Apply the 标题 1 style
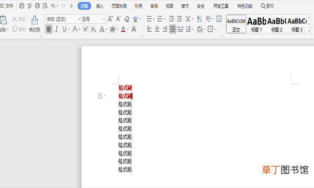This screenshot has height=188, width=314. coord(256,24)
